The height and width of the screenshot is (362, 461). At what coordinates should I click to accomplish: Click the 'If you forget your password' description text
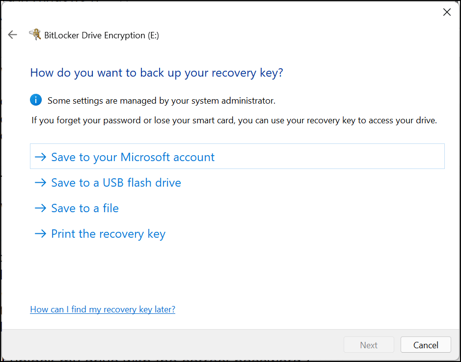click(x=234, y=120)
